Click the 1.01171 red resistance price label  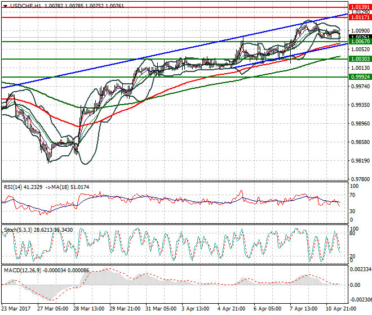(360, 17)
